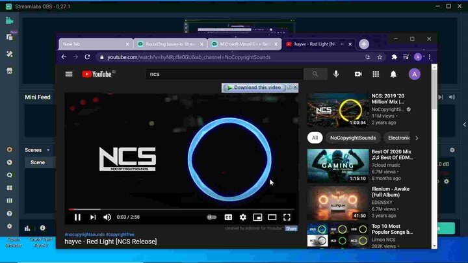Close the download video banner
The height and width of the screenshot is (263, 468).
pyautogui.click(x=295, y=87)
